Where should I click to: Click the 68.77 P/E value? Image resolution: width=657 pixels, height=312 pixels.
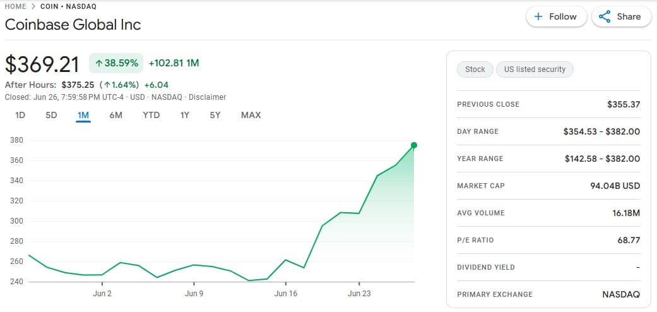coord(629,240)
